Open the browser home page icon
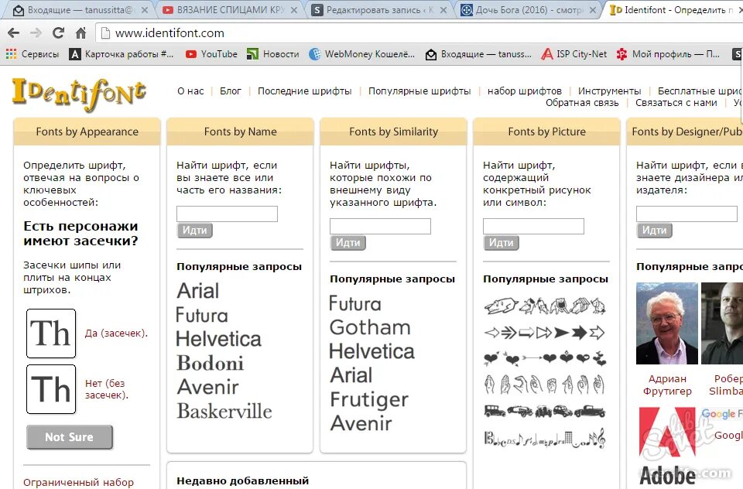Image resolution: width=743 pixels, height=489 pixels. [81, 32]
